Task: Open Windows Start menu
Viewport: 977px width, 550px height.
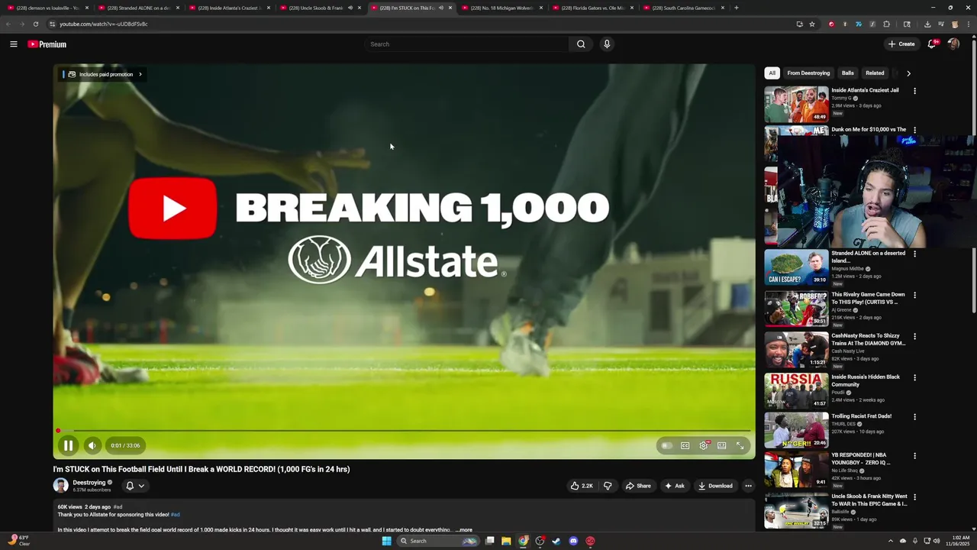Action: tap(386, 541)
